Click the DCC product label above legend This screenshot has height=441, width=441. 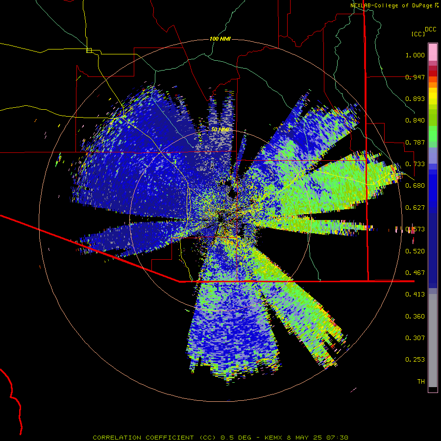[x=430, y=29]
